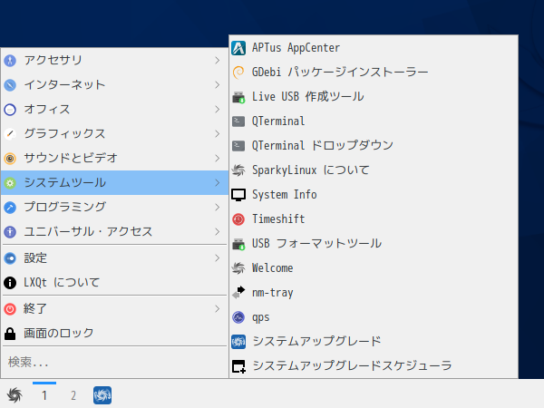Open the APTus AppCenter icon
Image resolution: width=544 pixels, height=408 pixels.
point(238,48)
